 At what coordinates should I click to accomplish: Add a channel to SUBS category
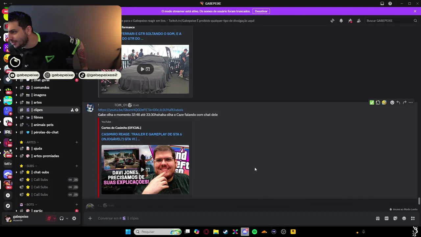click(77, 166)
